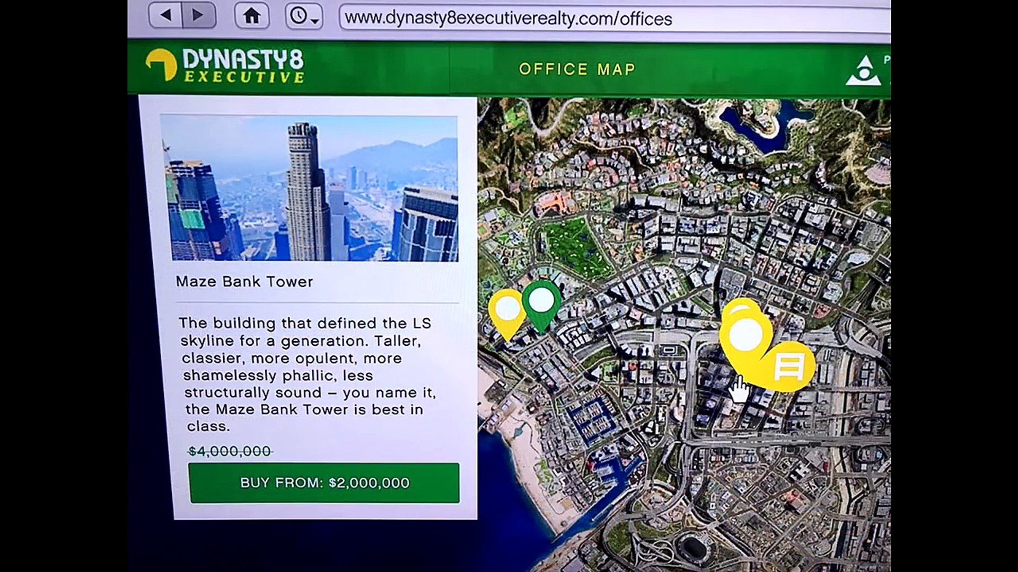Select the yellow pin beside the green pin
Image resolution: width=1018 pixels, height=572 pixels.
pyautogui.click(x=507, y=310)
